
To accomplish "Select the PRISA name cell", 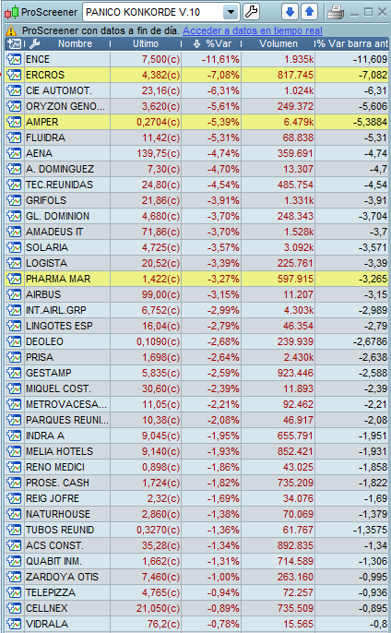I will pos(67,357).
